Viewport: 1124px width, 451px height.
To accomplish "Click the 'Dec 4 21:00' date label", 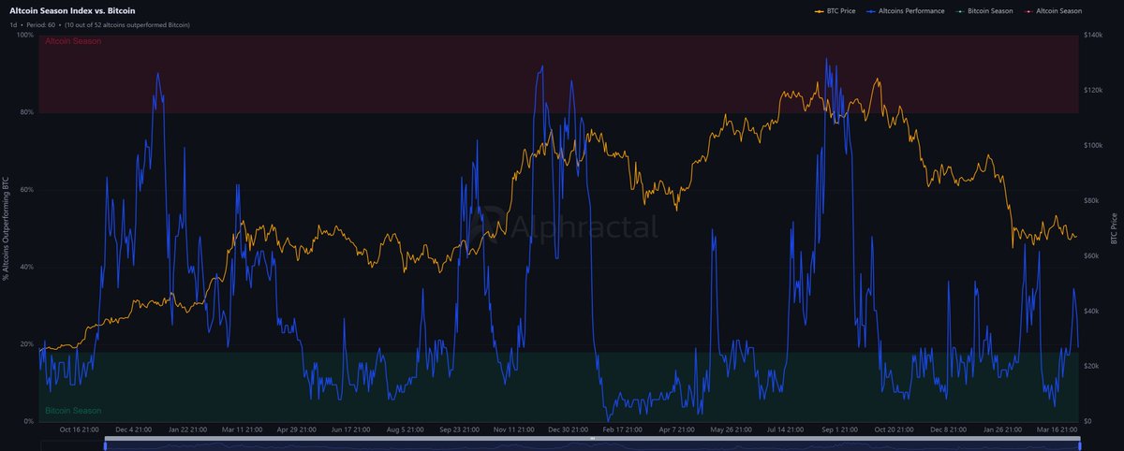I will (133, 430).
